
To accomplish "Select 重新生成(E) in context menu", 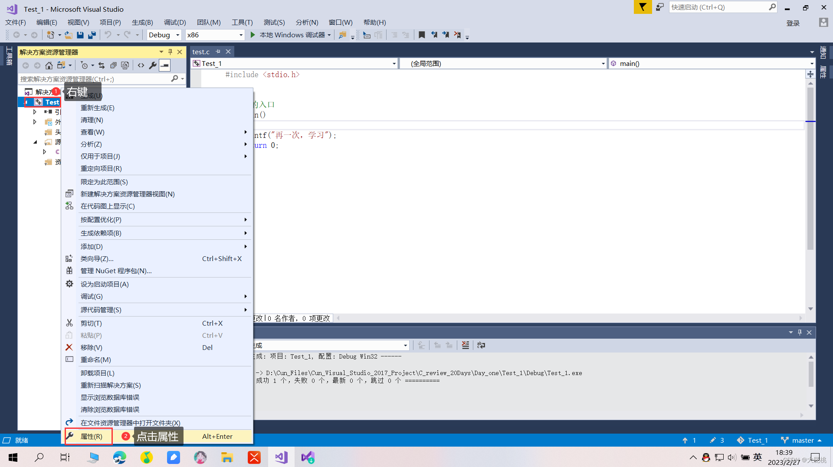I will click(157, 108).
